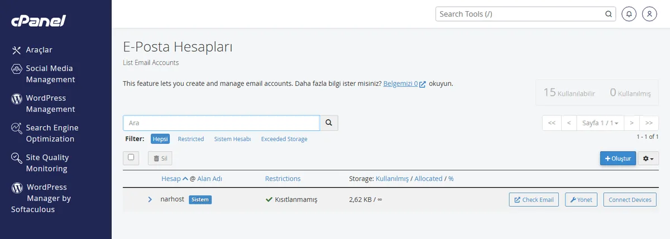Click magnifier icon in Search Tools box
Image resolution: width=670 pixels, height=239 pixels.
609,14
